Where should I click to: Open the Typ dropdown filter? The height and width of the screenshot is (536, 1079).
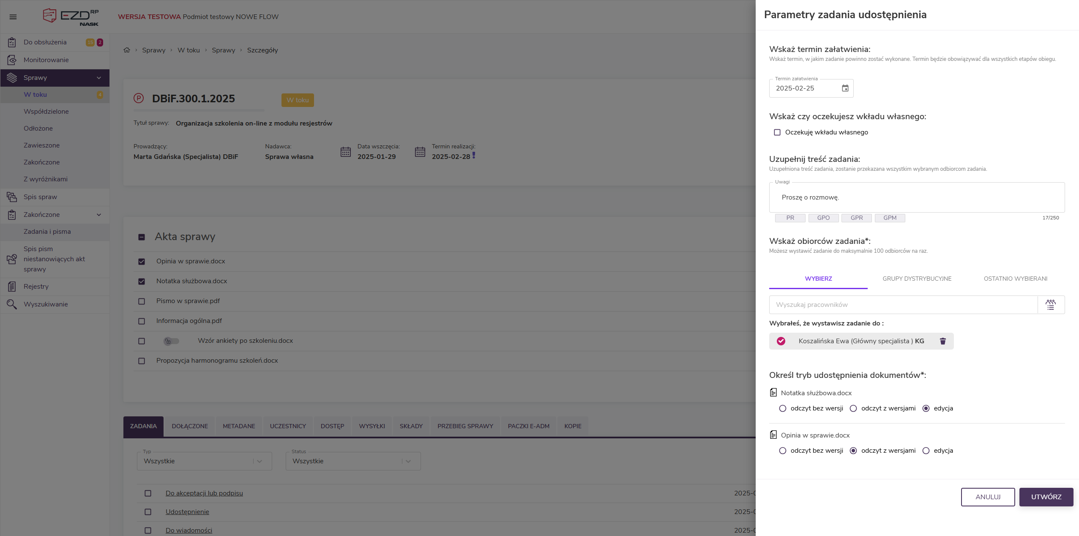click(x=204, y=461)
